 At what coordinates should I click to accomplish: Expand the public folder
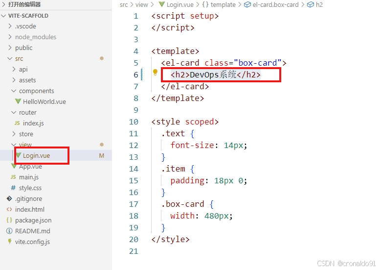coord(10,48)
